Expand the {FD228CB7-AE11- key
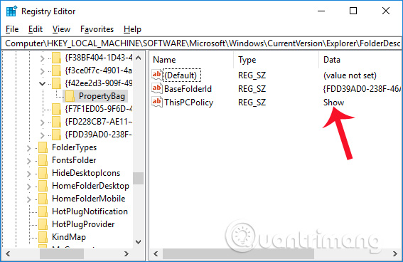 [x=42, y=122]
